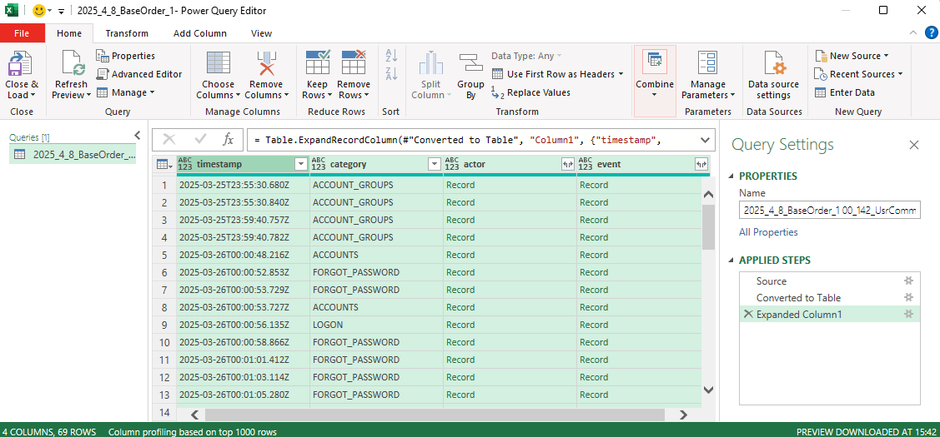The image size is (940, 437).
Task: Open query Properties
Action: [125, 56]
